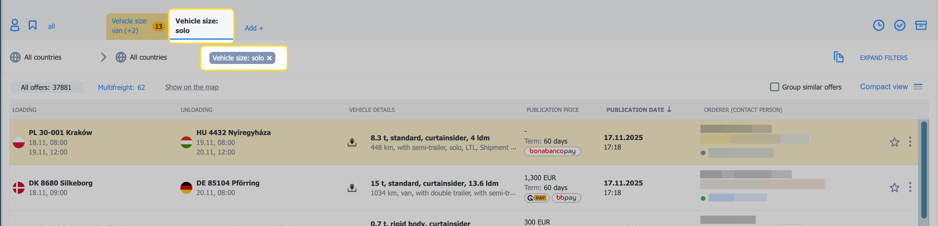Switch to Compact view

pos(884,87)
